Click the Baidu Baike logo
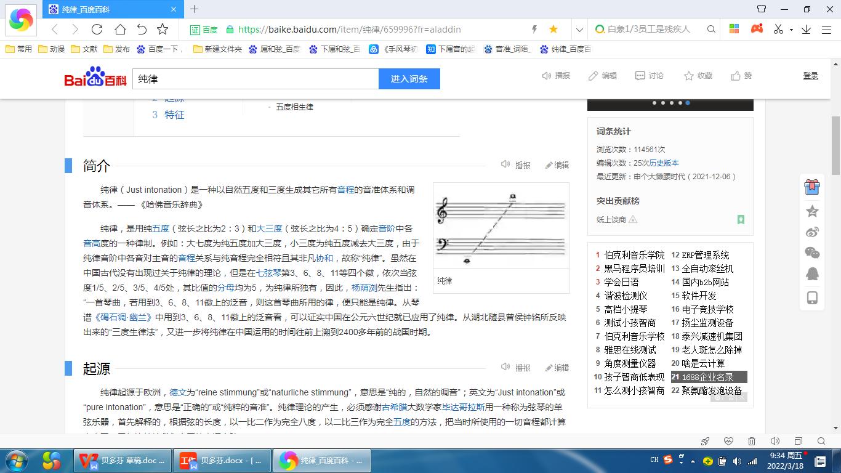 (x=95, y=78)
